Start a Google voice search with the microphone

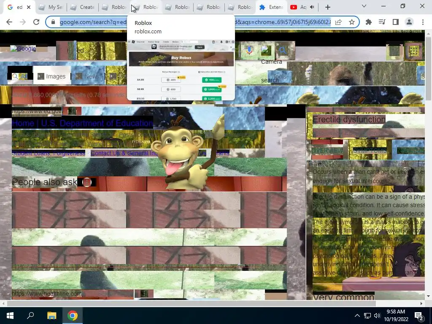coord(249,51)
